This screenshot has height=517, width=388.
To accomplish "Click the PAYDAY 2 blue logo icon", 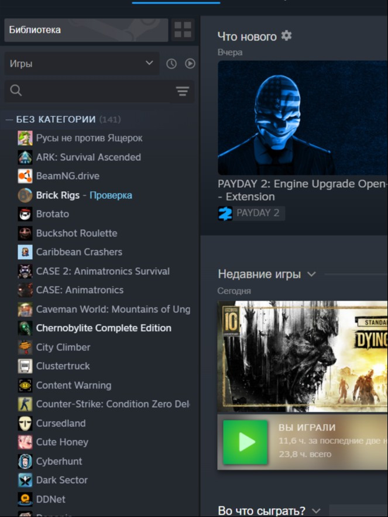I will [225, 213].
